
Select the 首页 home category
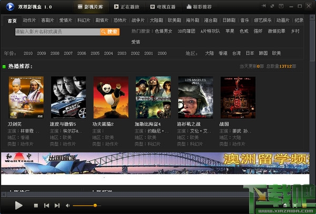pyautogui.click(x=12, y=21)
